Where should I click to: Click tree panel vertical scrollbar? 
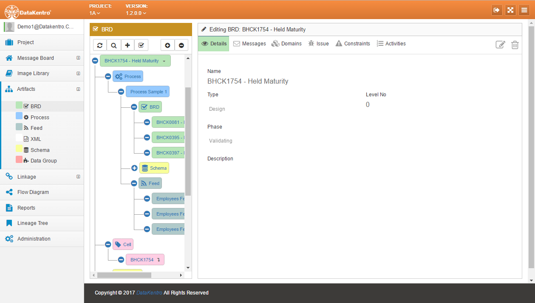(x=188, y=141)
